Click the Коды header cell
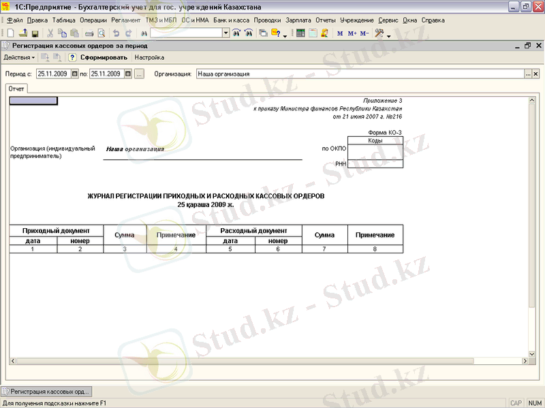 click(375, 140)
